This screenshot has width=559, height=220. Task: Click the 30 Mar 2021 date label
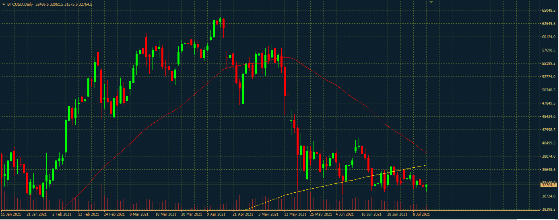pyautogui.click(x=192, y=215)
